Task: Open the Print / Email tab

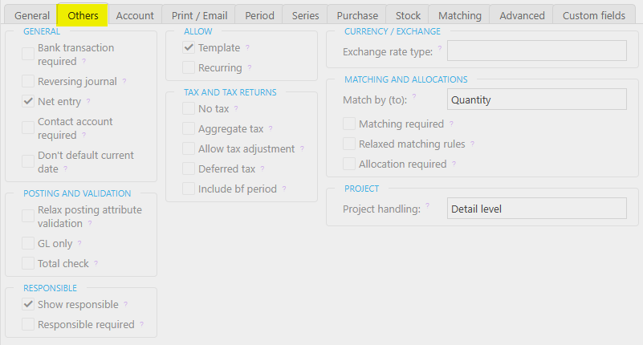Action: [197, 15]
